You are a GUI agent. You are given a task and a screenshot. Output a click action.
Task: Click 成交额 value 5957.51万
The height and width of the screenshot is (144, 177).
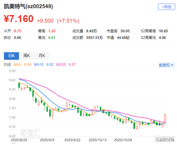[x=94, y=38]
